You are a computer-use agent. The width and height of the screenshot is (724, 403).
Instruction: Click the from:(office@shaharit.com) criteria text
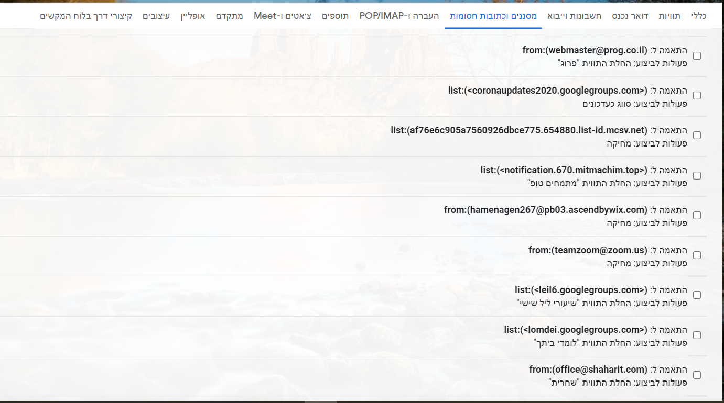click(x=589, y=370)
